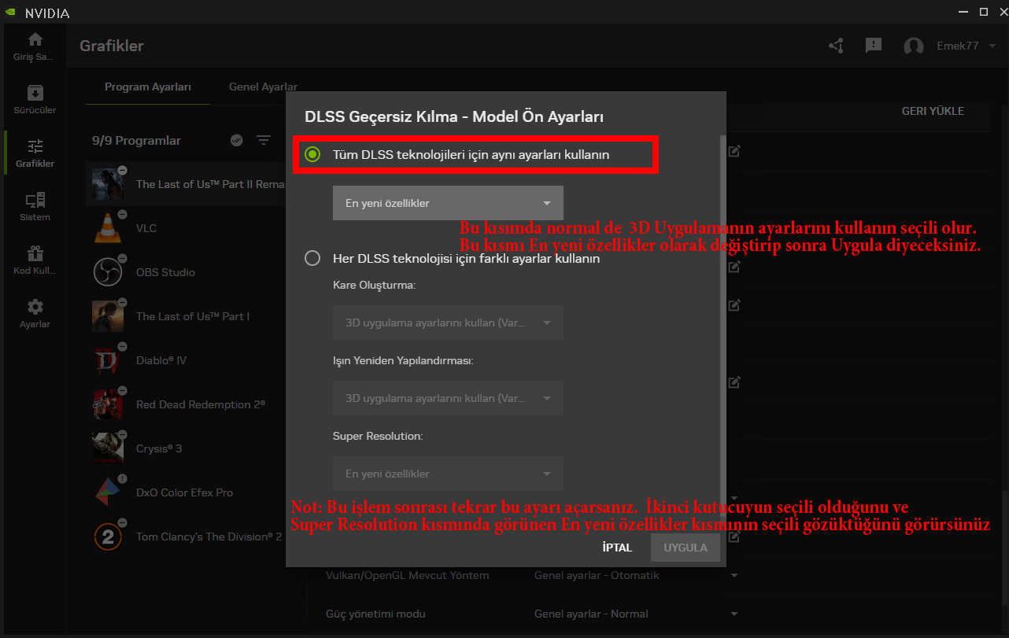1009x638 pixels.
Task: Open the Kare Oluşturma dropdown
Action: coord(448,323)
